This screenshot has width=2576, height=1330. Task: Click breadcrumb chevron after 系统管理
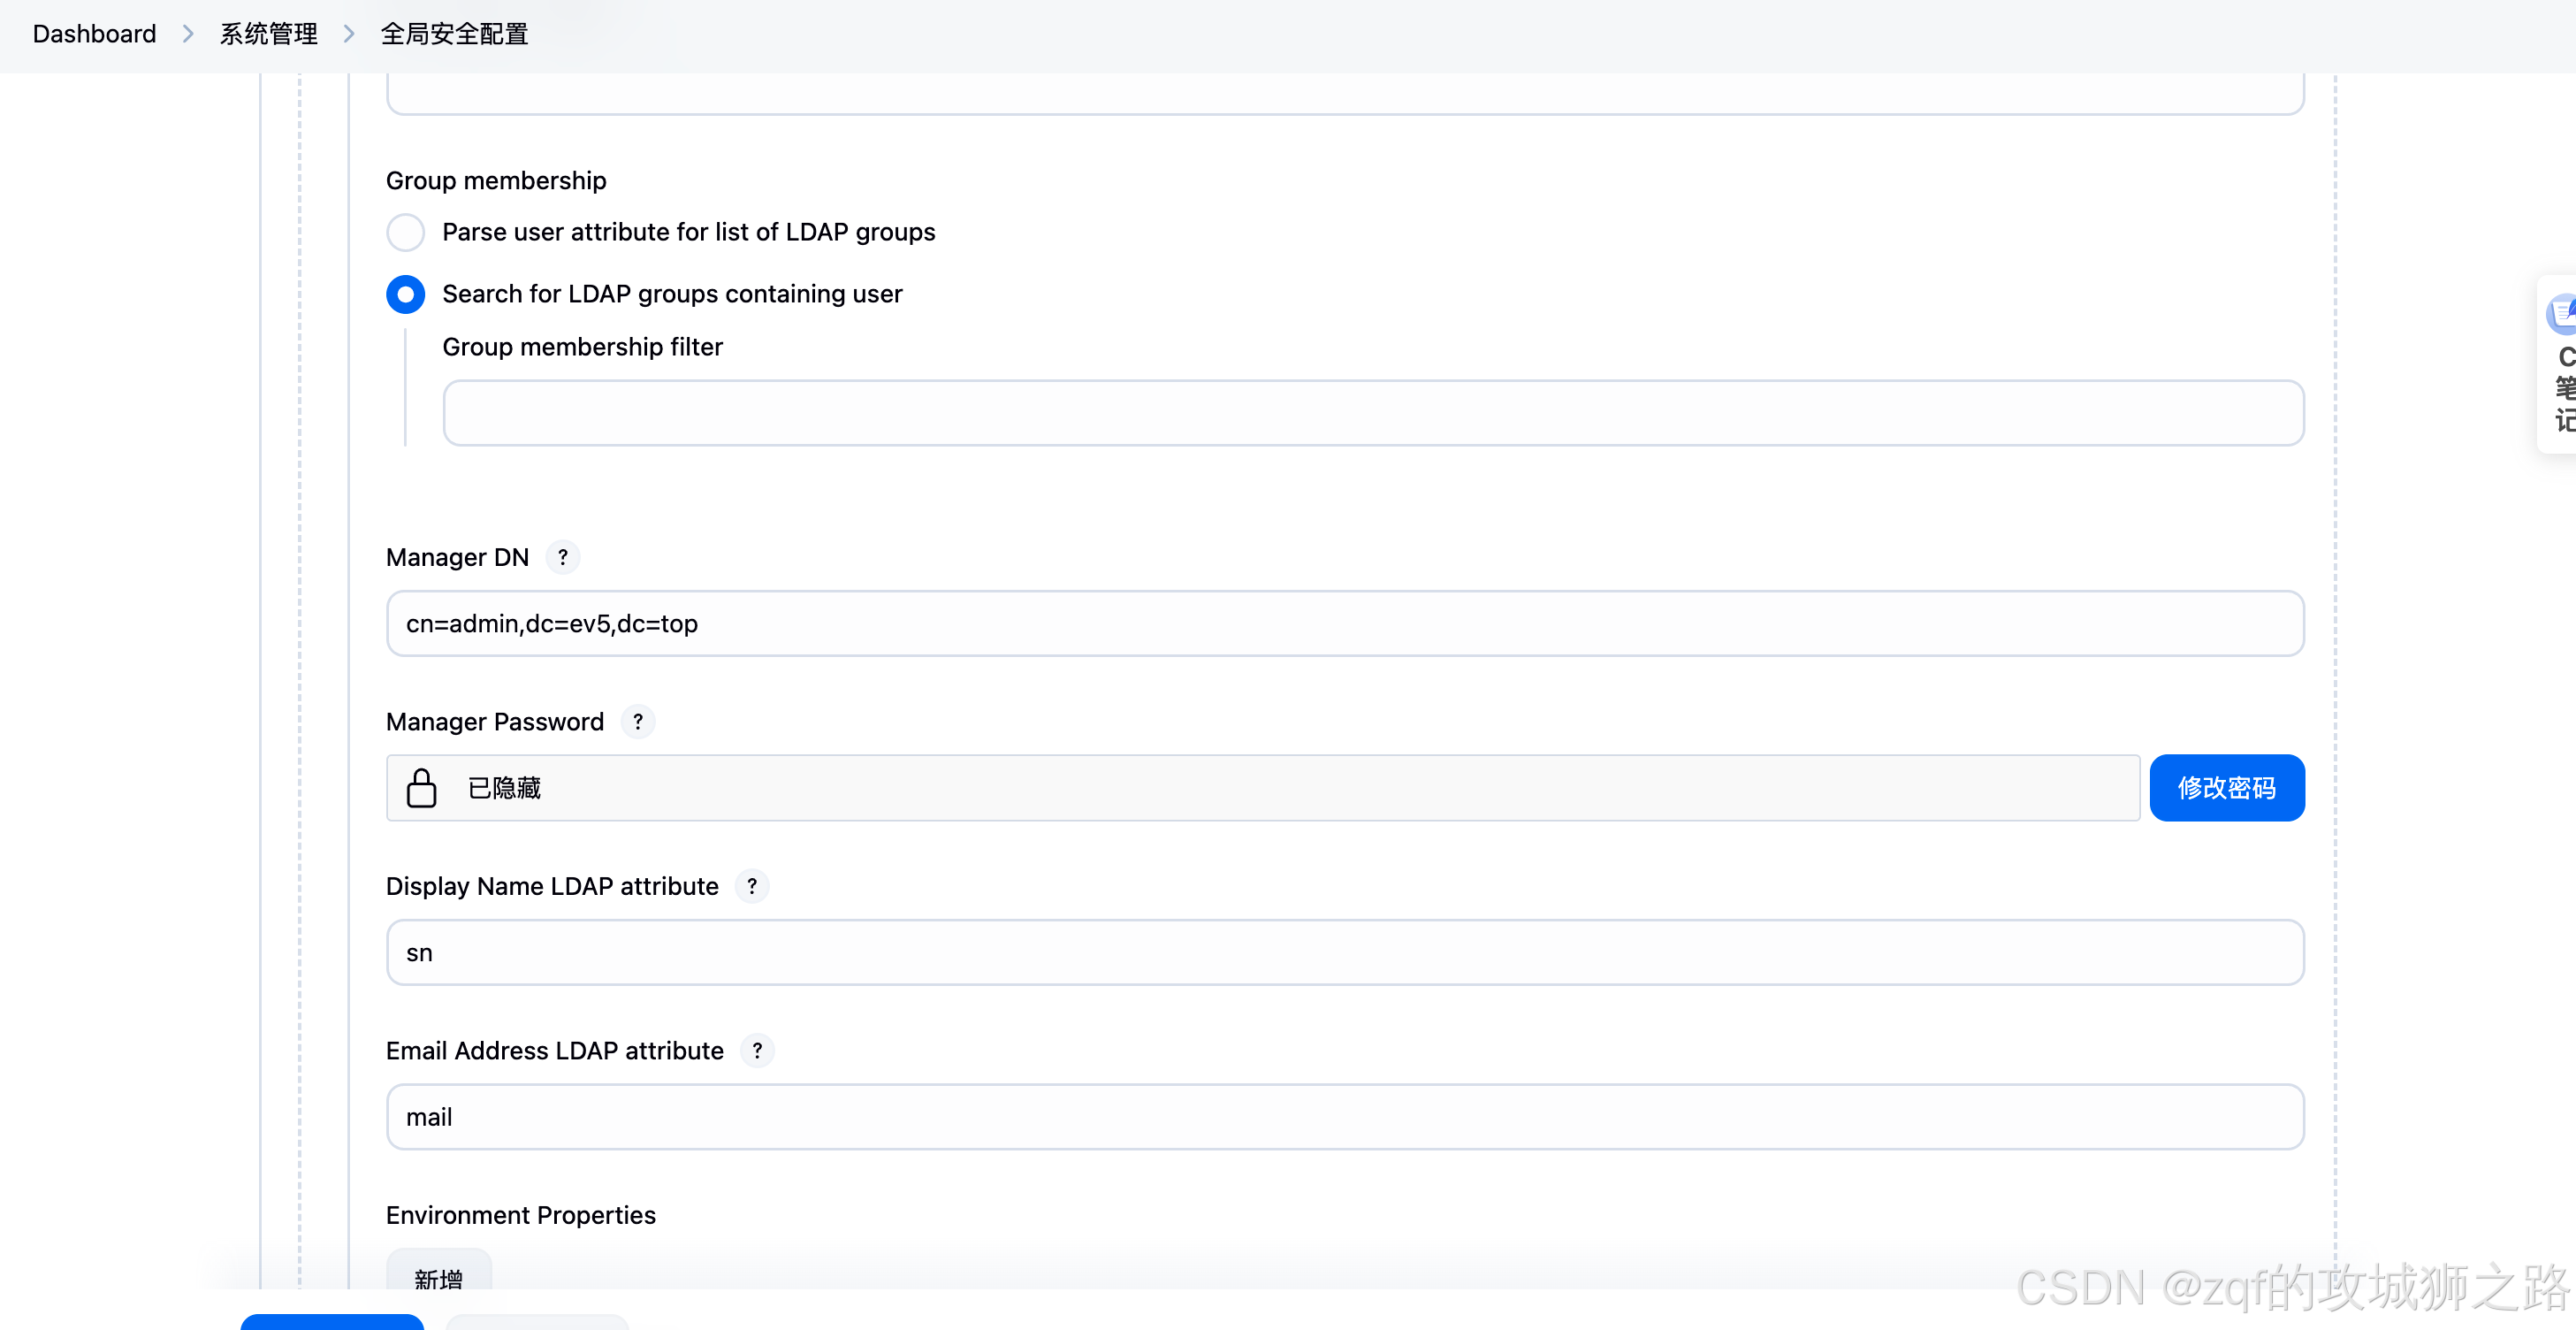coord(349,34)
